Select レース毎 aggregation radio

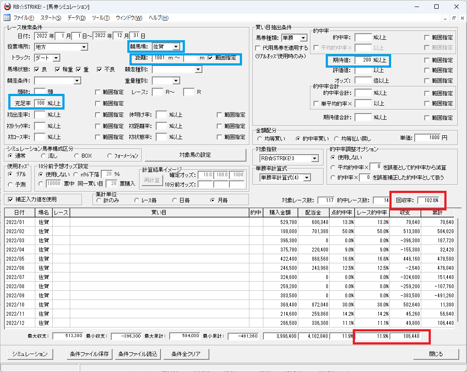[x=137, y=200]
